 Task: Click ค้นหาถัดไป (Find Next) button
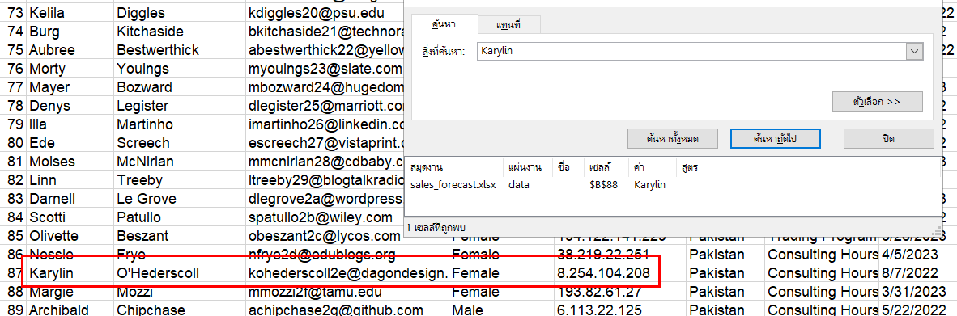pyautogui.click(x=775, y=139)
